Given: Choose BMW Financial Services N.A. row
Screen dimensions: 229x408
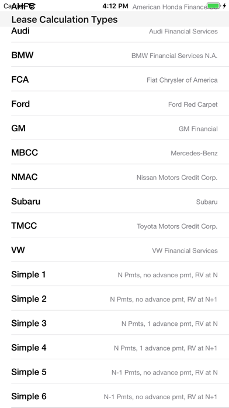Looking at the screenshot, I should click(x=114, y=55).
